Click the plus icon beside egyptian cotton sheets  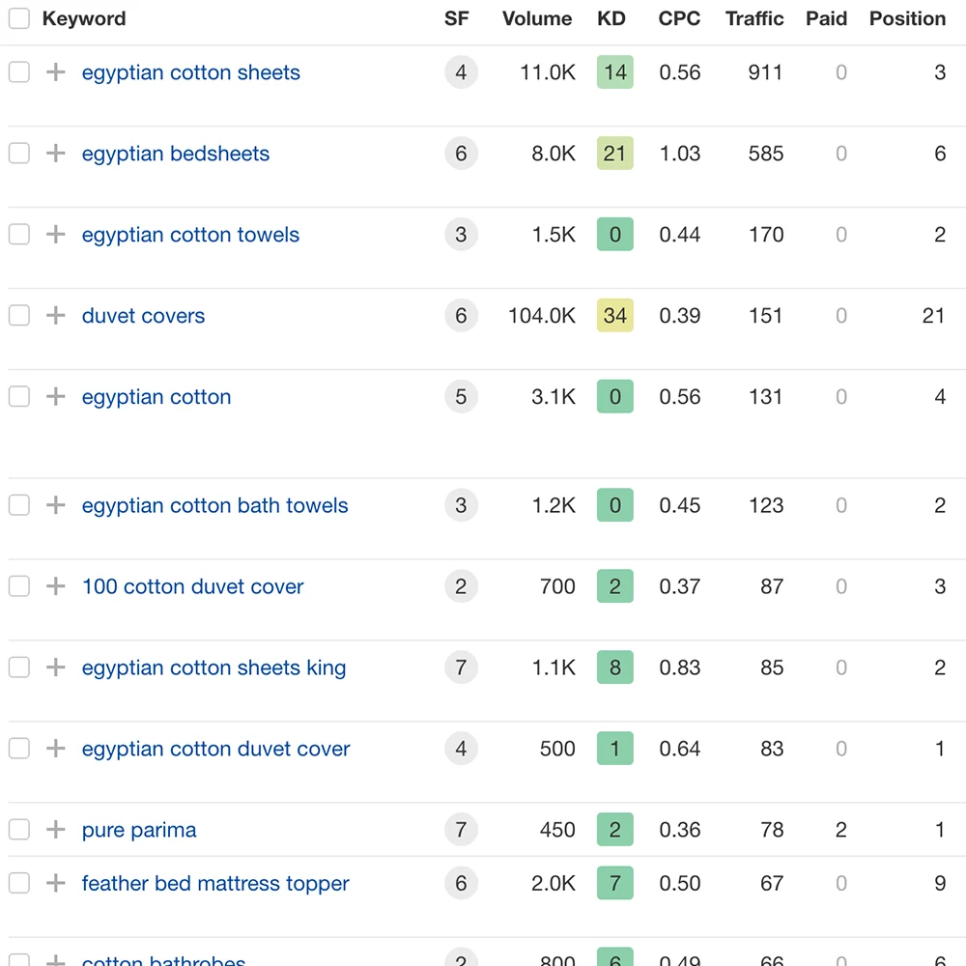pyautogui.click(x=56, y=72)
